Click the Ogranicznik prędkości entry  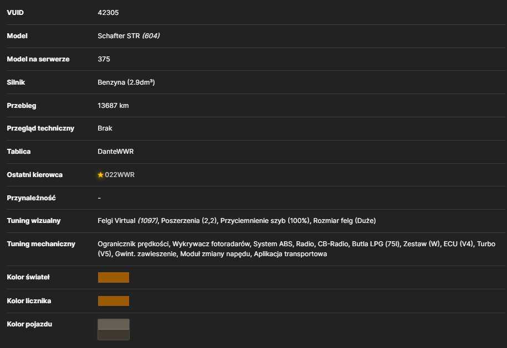point(133,244)
